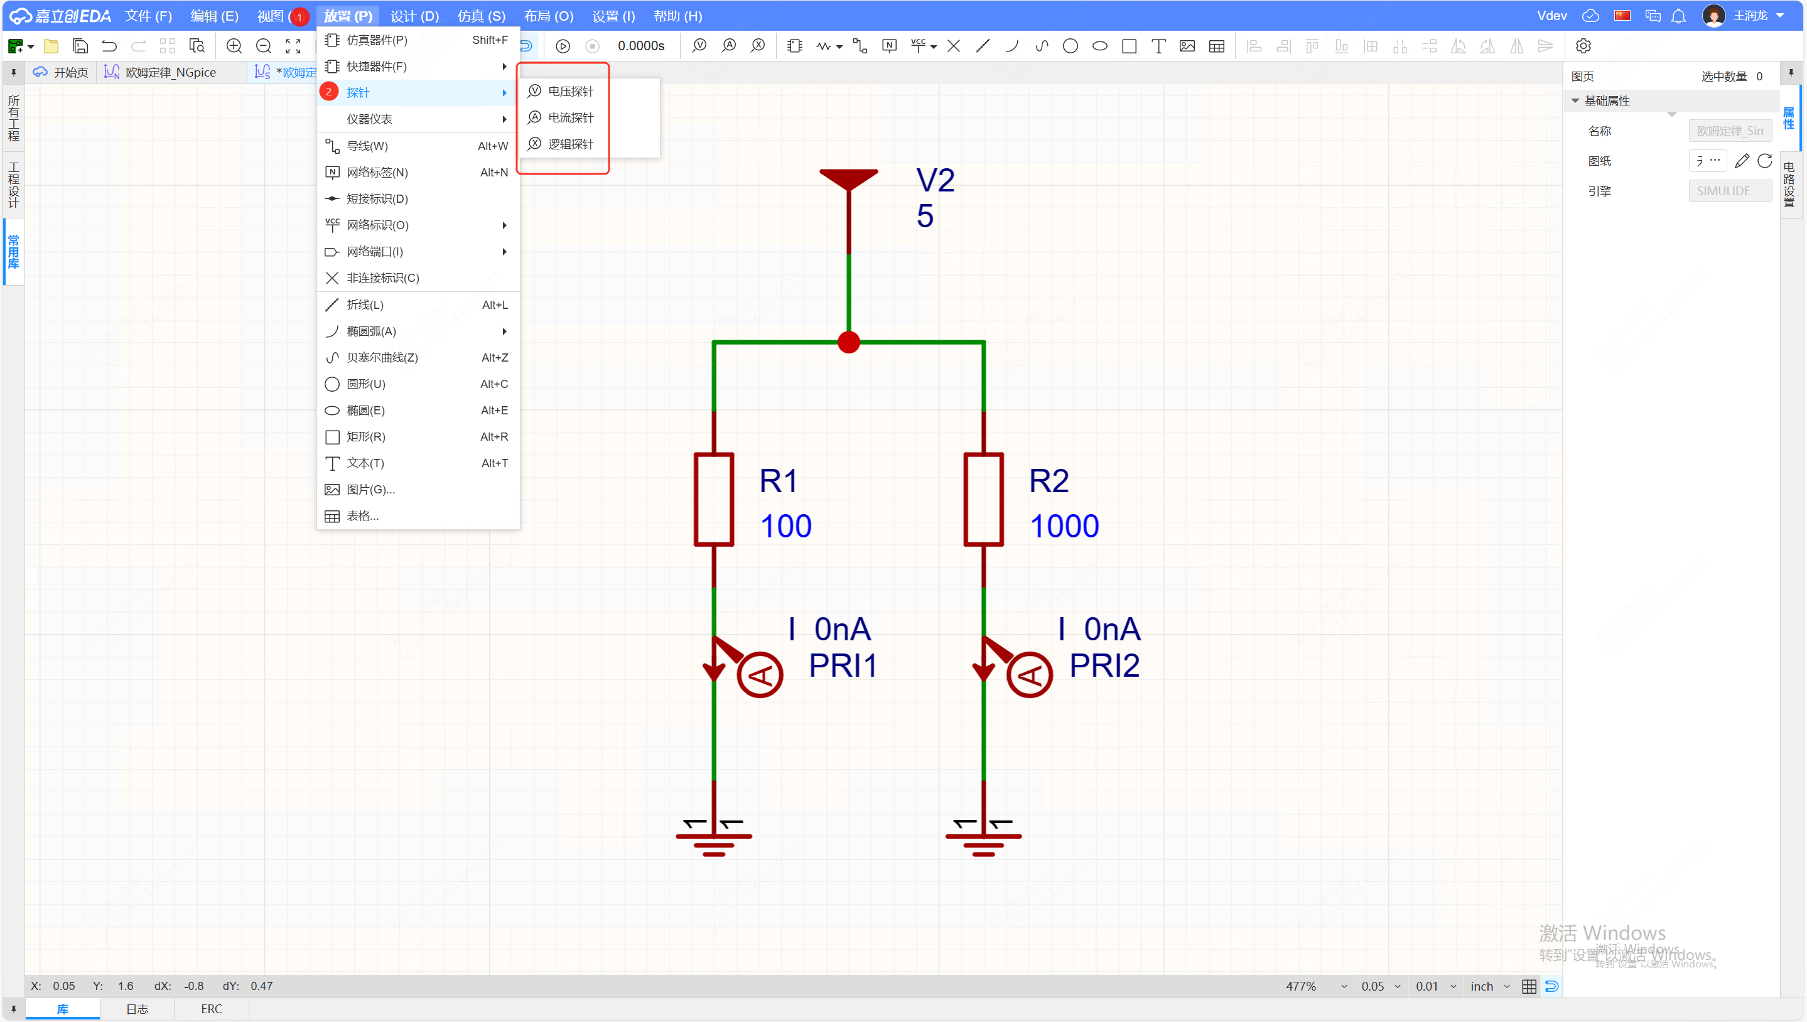Switch to the ERC bottom tab
Viewport: 1807px width, 1022px height.
click(x=210, y=1009)
